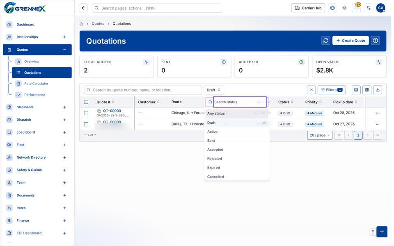Expand the Shipments sidebar section
This screenshot has height=246, width=394.
(65, 108)
